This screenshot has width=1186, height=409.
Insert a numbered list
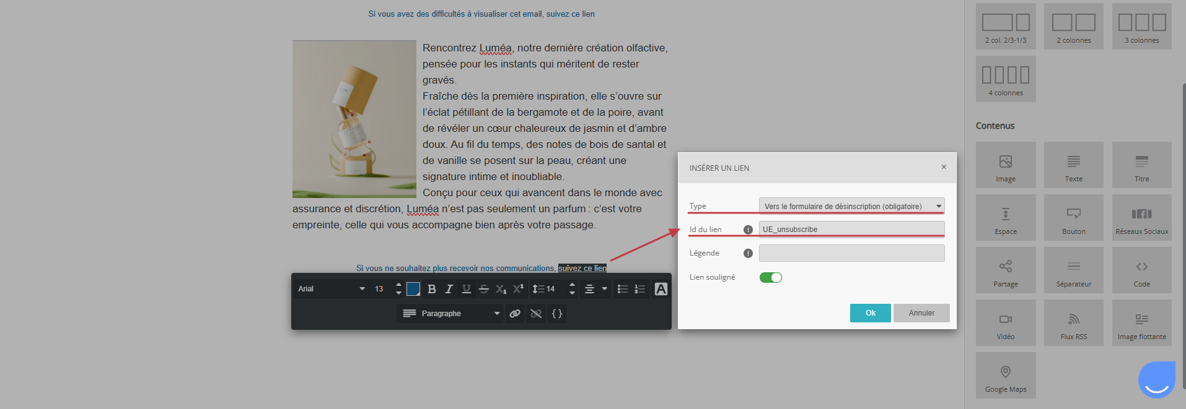[x=640, y=289]
